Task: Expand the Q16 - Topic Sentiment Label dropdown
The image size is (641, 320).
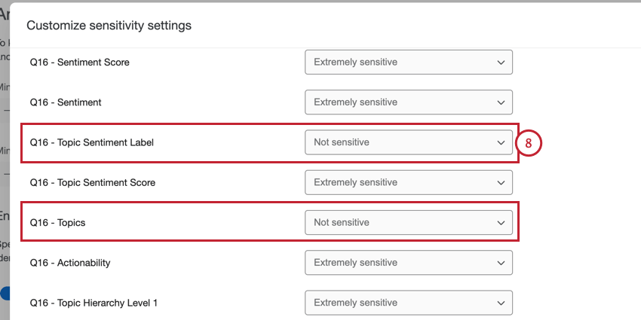Action: point(408,142)
